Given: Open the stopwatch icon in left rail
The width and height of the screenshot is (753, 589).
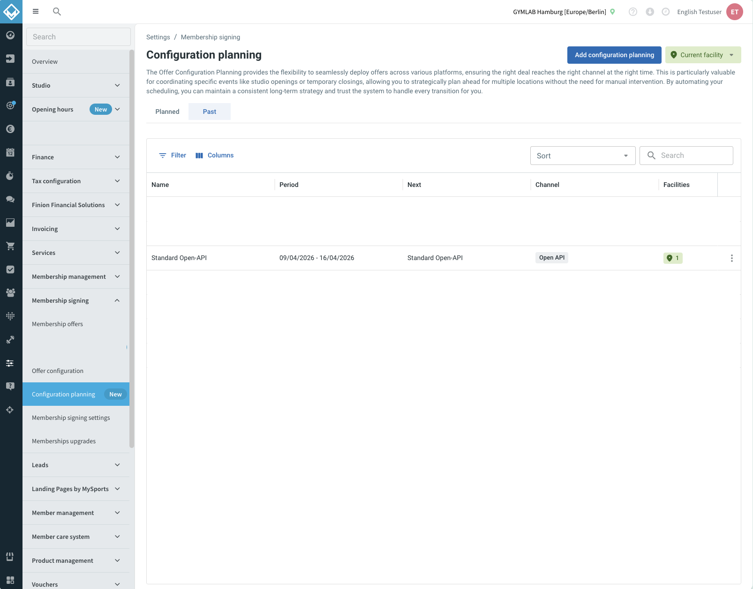Looking at the screenshot, I should [10, 176].
